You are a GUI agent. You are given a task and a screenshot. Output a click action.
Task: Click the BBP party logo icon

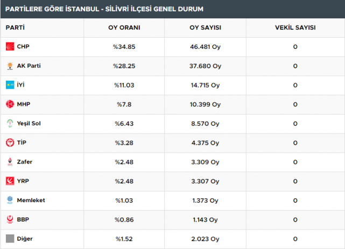point(10,219)
